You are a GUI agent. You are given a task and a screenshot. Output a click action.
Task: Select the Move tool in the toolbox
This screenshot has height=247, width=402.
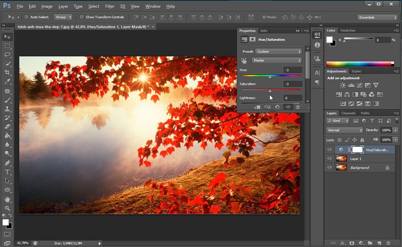pyautogui.click(x=7, y=37)
